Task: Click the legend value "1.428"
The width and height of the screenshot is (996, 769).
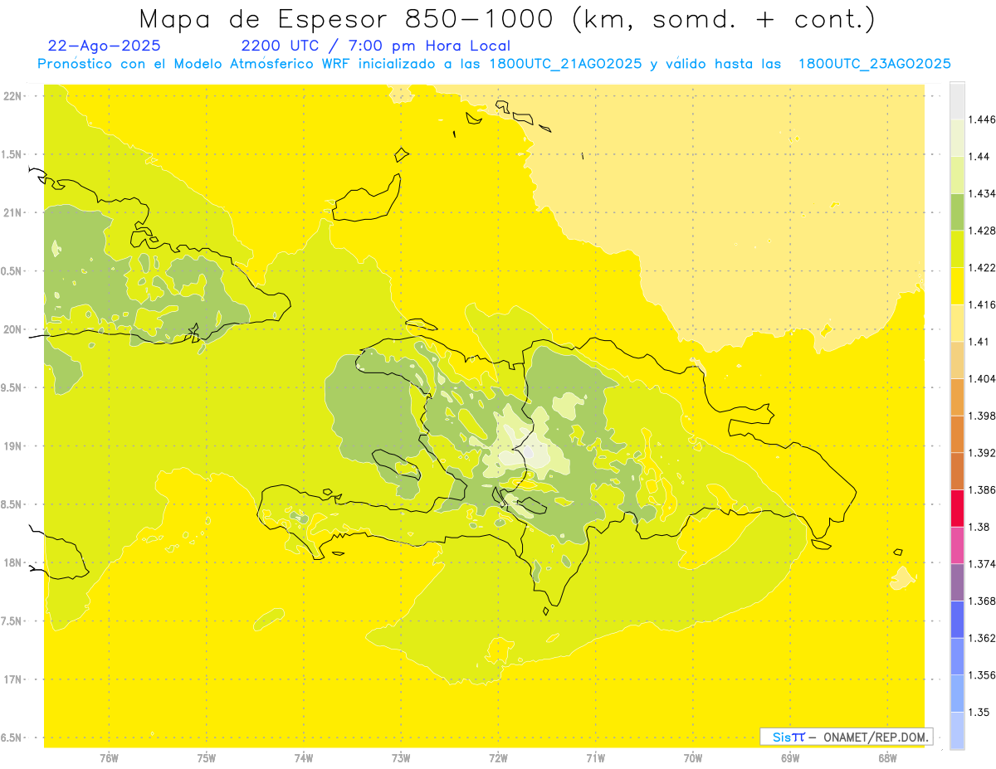Action: tap(983, 231)
